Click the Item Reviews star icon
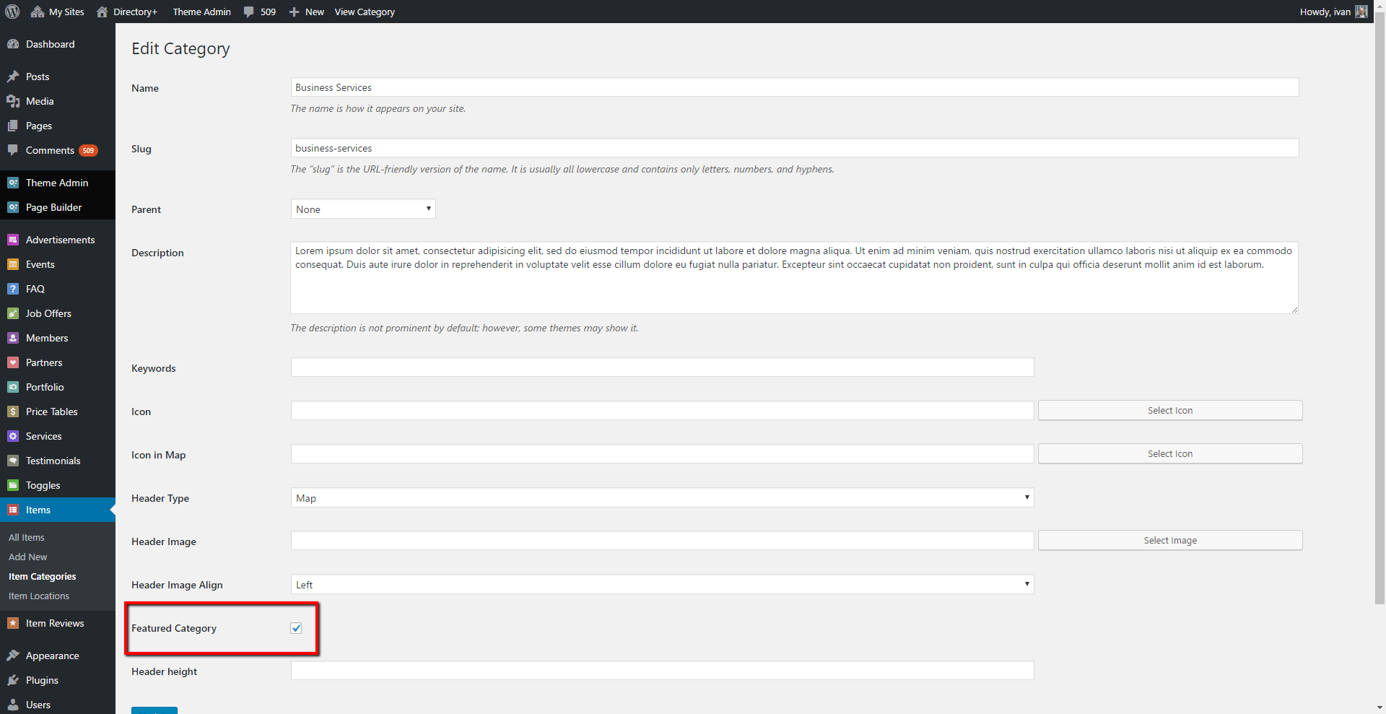Image resolution: width=1386 pixels, height=714 pixels. point(13,623)
